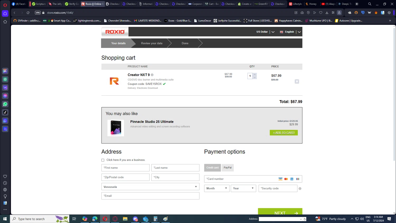The image size is (396, 223).
Task: Open the US Dollar currency dropdown
Action: [265, 32]
